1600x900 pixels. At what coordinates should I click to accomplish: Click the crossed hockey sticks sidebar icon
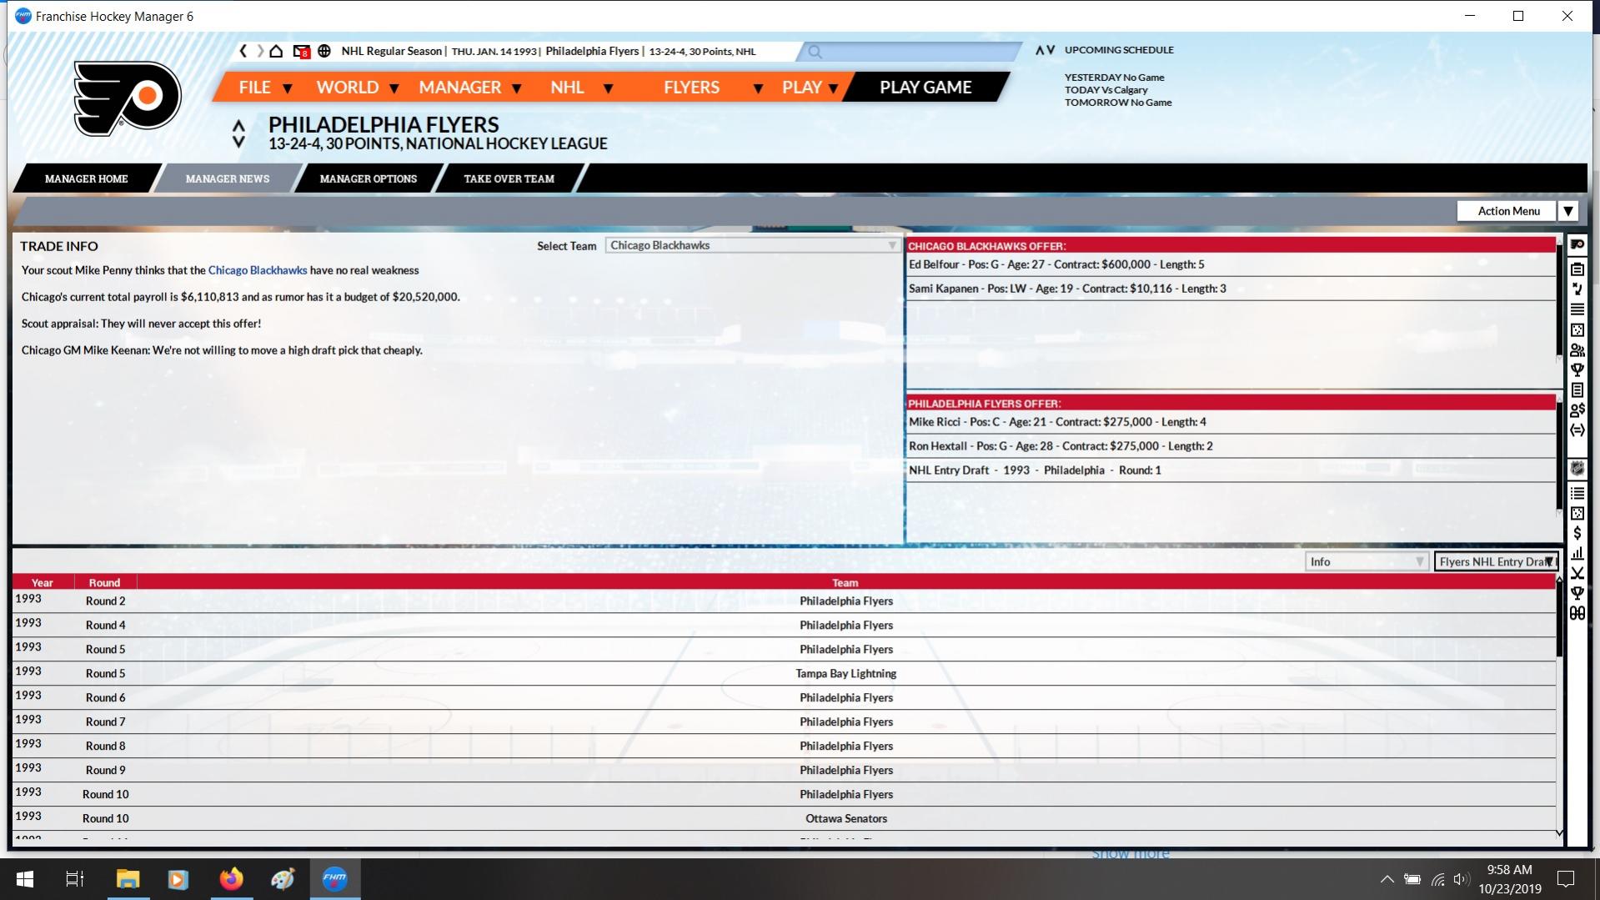pos(1577,574)
